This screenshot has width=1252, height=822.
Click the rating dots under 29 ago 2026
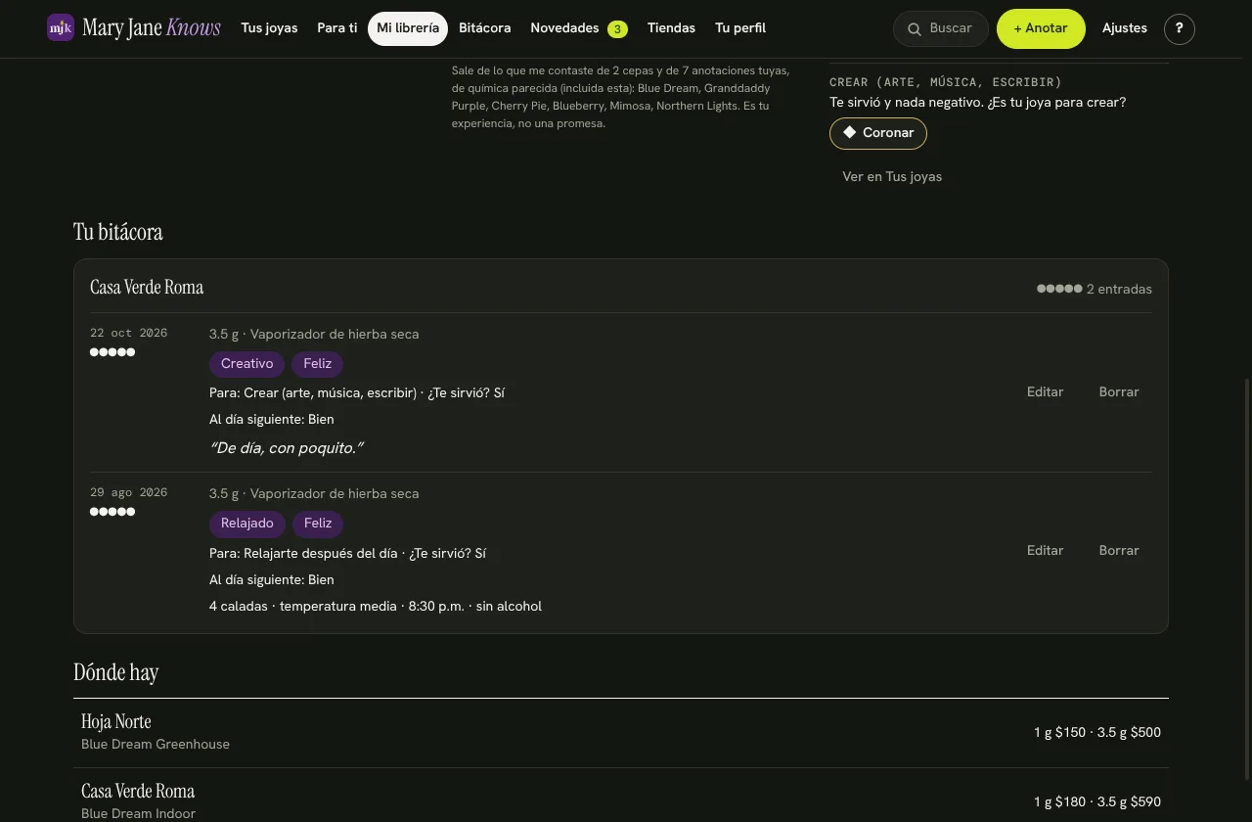pos(112,512)
